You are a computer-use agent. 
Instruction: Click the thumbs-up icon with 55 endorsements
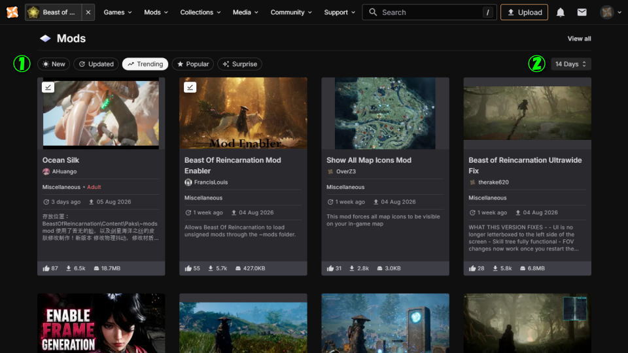pos(188,268)
